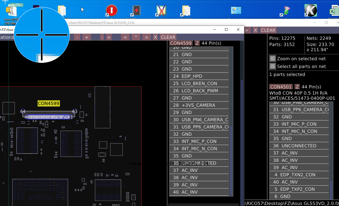The image size is (339, 206).
Task: Click the first plus button in front toolbar
Action: tap(87, 37)
